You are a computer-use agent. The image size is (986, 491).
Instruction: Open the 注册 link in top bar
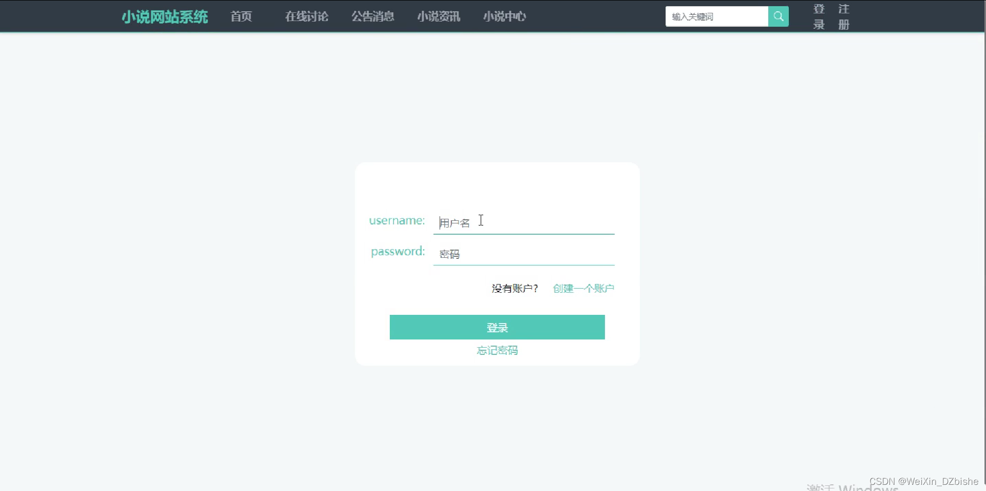coord(844,16)
